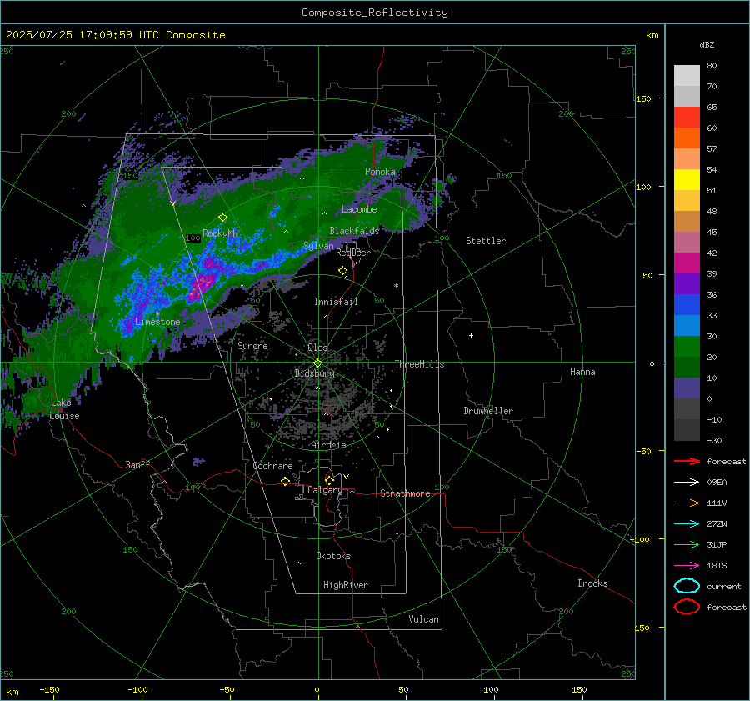Click the HighRiver town label
This screenshot has width=750, height=701.
coord(346,585)
